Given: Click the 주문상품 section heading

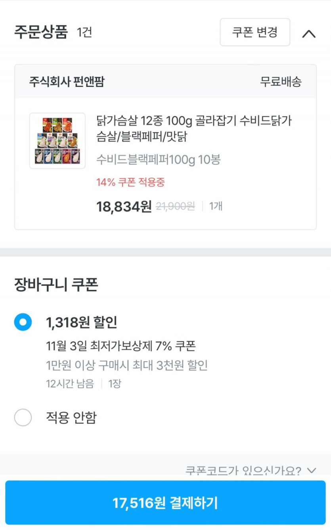Looking at the screenshot, I should coord(41,32).
